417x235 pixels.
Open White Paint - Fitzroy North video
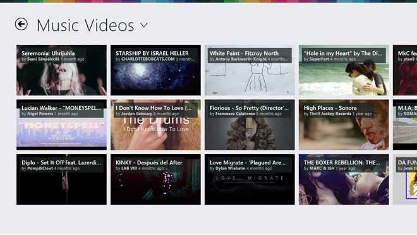click(250, 70)
